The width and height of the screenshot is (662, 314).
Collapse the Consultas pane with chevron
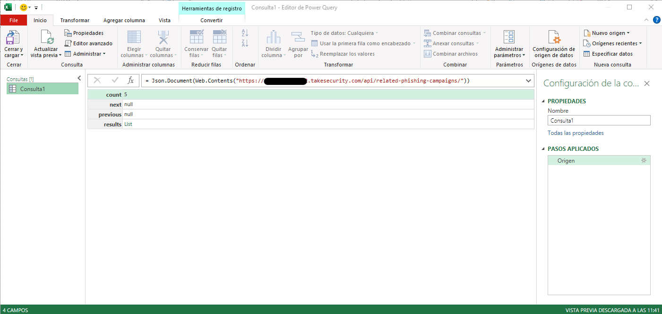(79, 78)
